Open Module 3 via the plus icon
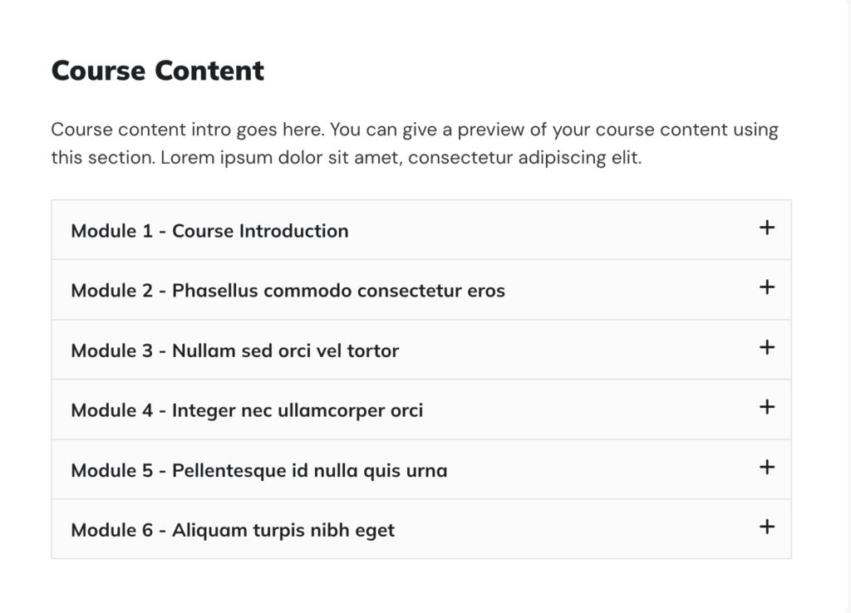 [766, 347]
